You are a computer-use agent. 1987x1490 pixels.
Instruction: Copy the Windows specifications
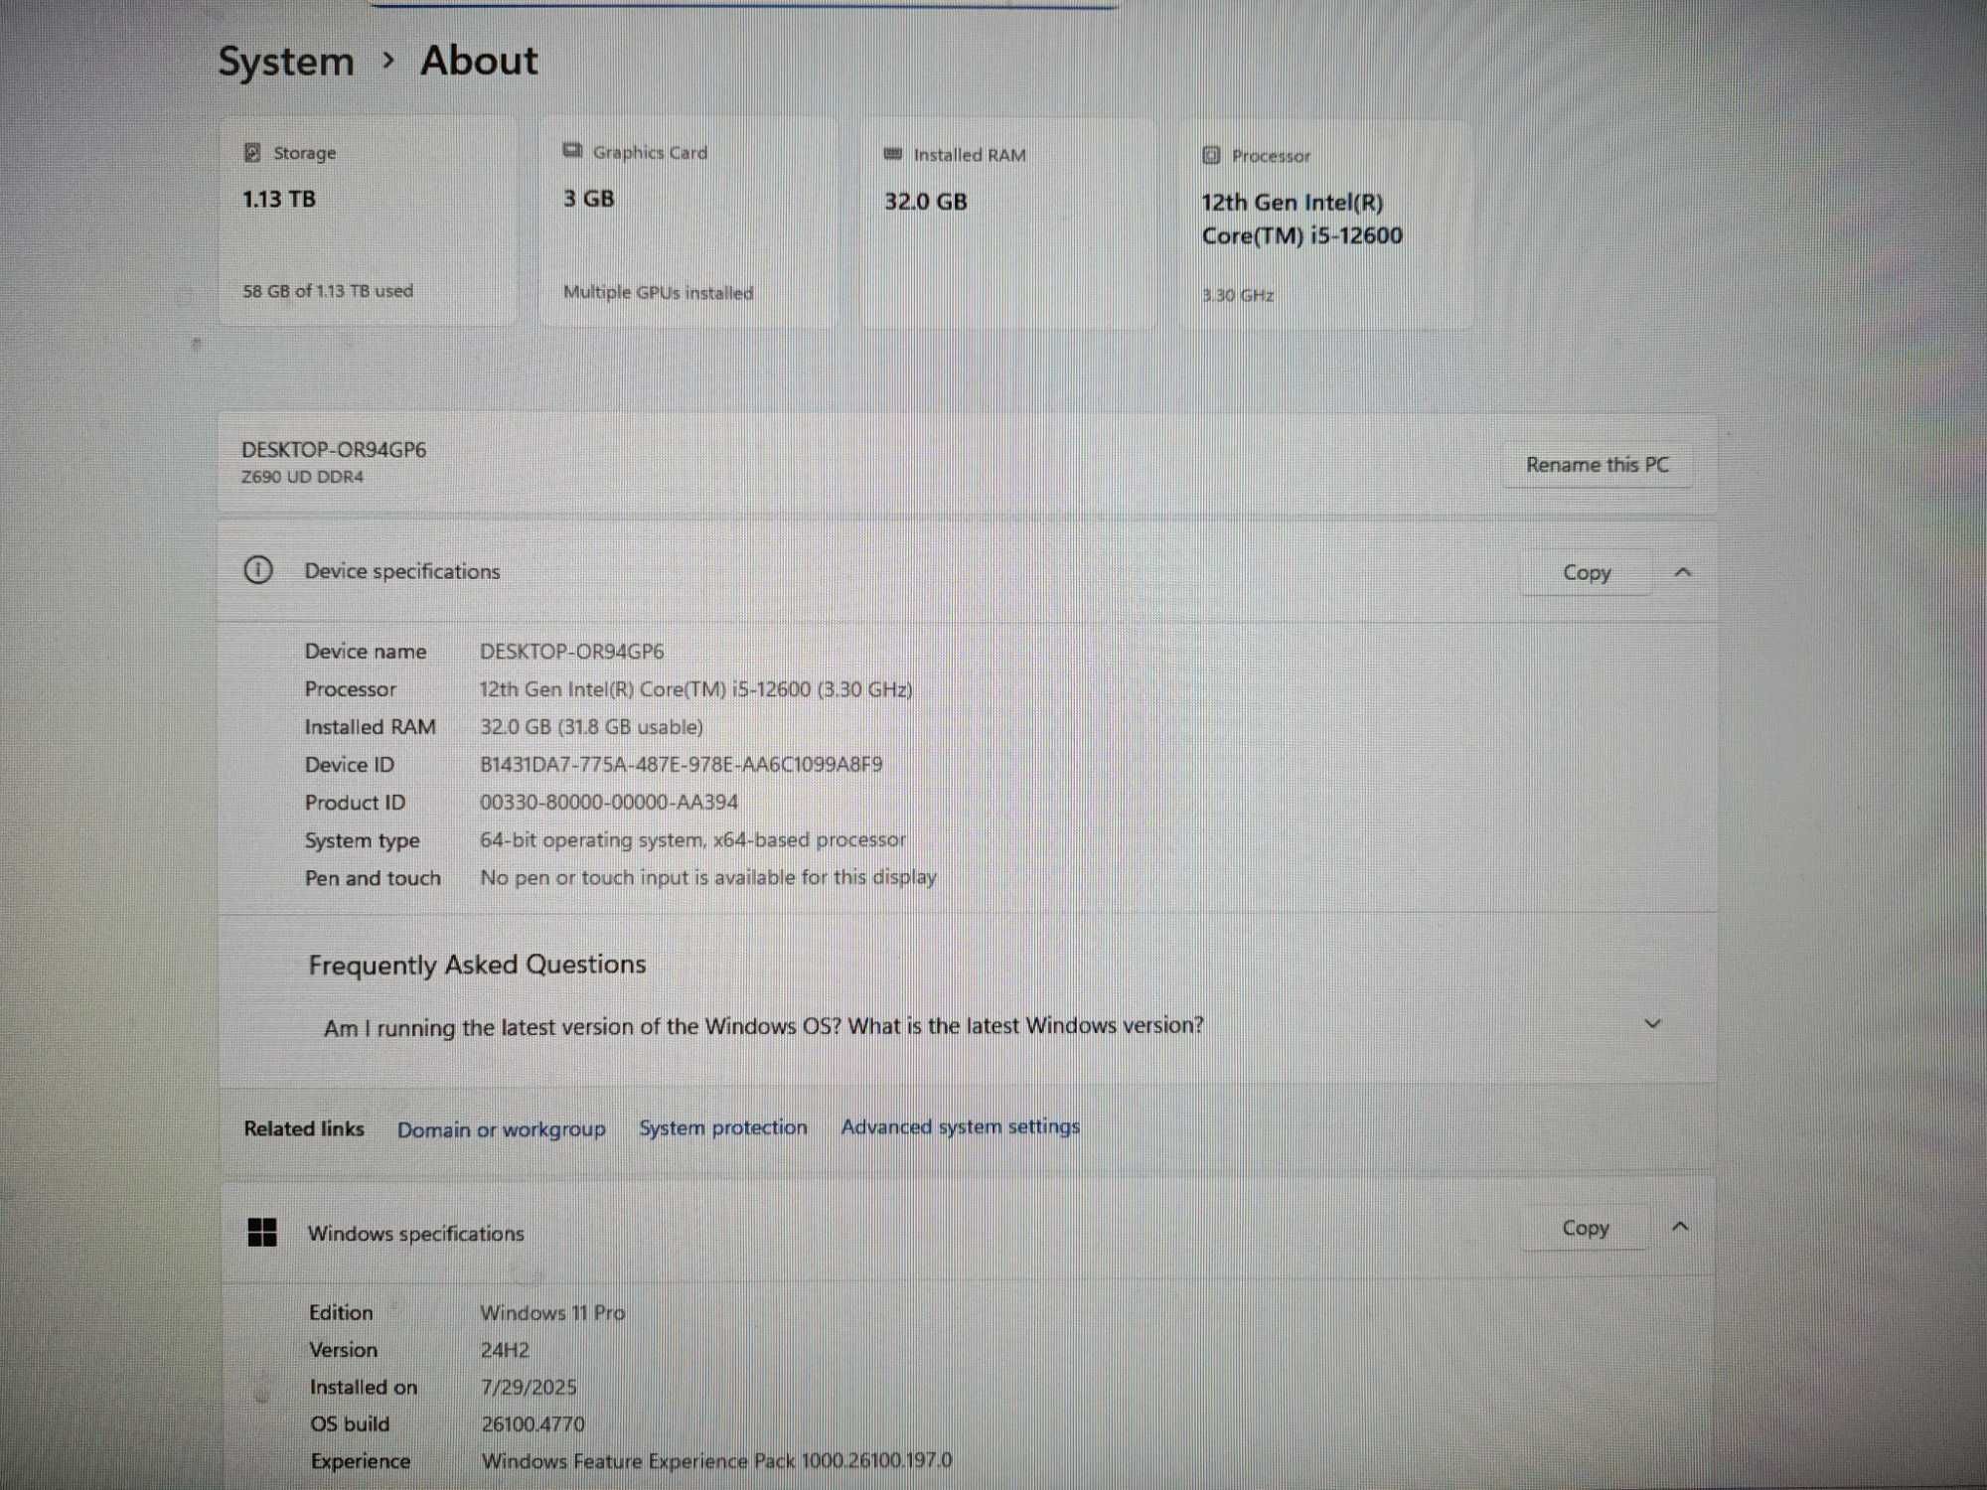1586,1228
